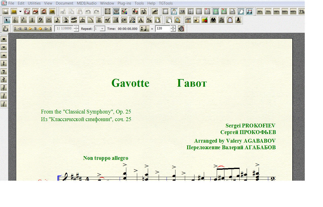Pick the CM7 Chord tool
This screenshot has width=323, height=207.
(124, 20)
